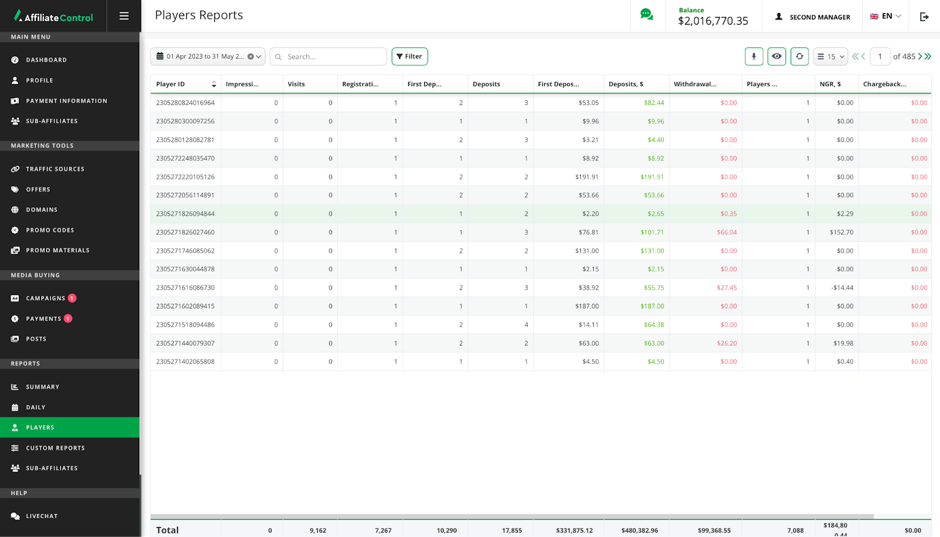Jump to last page arrow
940x537 pixels.
928,56
